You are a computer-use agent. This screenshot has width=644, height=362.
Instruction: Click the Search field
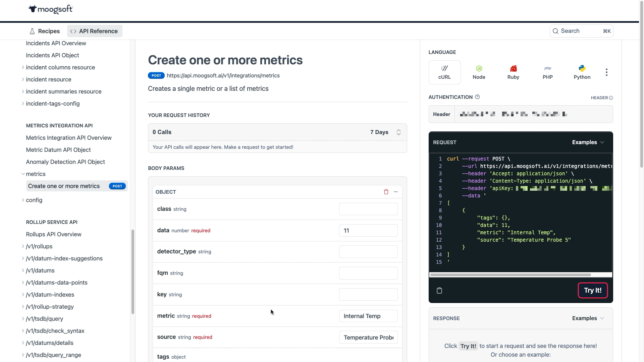[581, 31]
